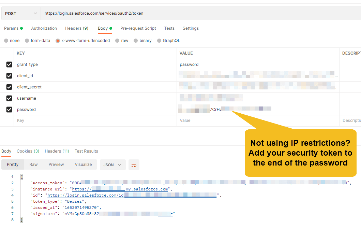The image size is (361, 243).
Task: Uncheck the grant_type parameter
Action: tap(9, 64)
